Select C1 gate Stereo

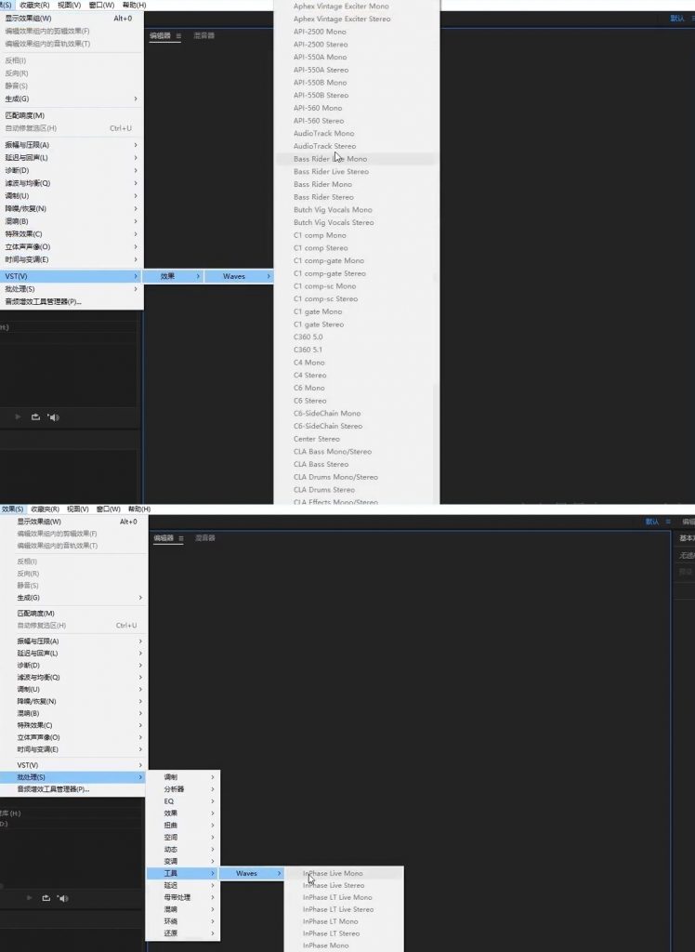[318, 324]
